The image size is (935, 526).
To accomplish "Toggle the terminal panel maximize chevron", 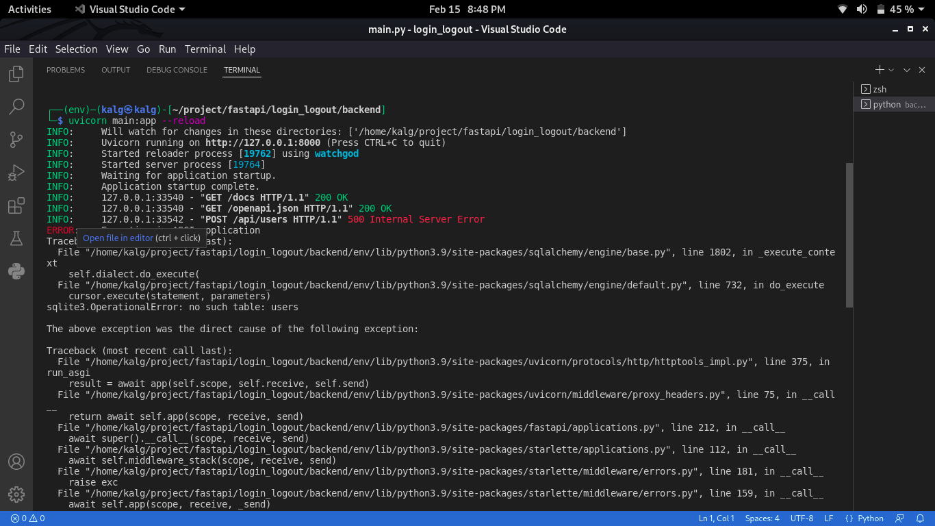I will (x=906, y=69).
